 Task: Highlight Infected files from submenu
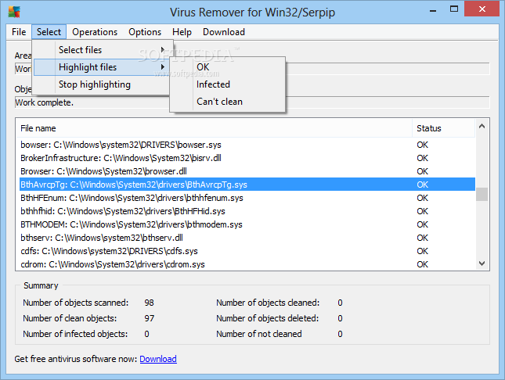click(x=227, y=84)
